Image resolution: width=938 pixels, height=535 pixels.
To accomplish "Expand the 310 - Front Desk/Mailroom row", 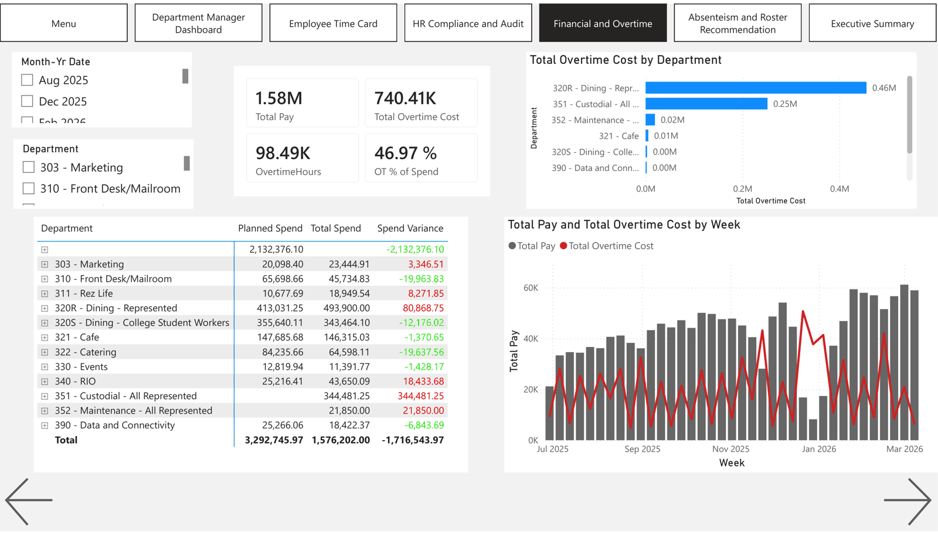I will 45,279.
